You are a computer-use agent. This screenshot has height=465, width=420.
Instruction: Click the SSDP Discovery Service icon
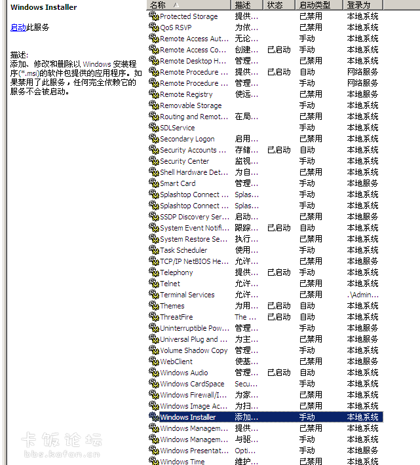click(153, 217)
